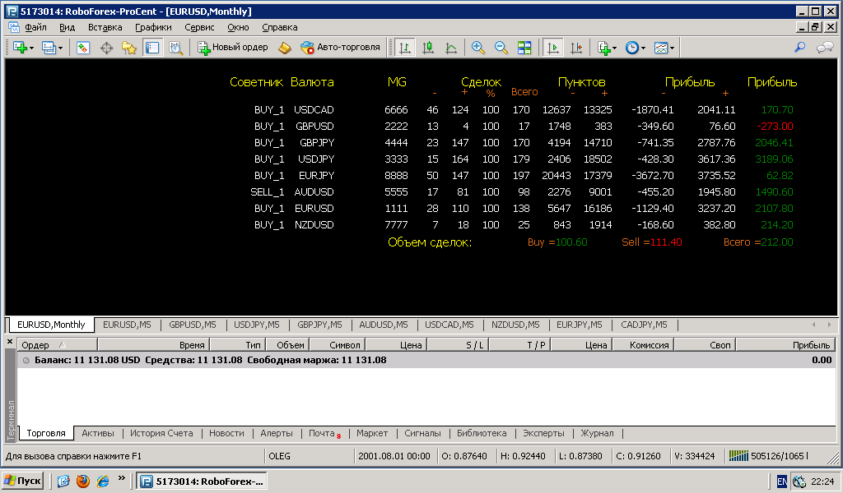This screenshot has width=843, height=493.
Task: Click the Новый ордер button
Action: point(232,48)
